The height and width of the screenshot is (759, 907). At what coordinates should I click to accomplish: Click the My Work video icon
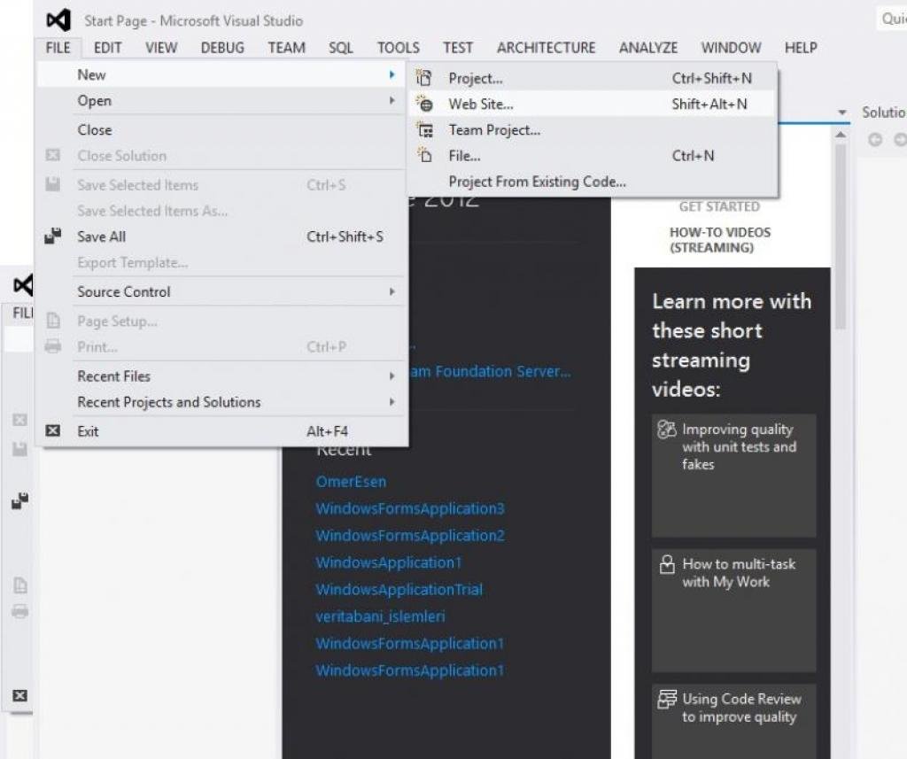pyautogui.click(x=667, y=564)
